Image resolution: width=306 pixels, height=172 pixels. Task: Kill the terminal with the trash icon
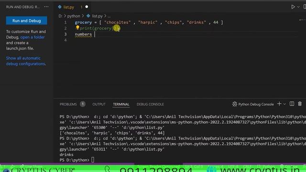click(x=300, y=104)
